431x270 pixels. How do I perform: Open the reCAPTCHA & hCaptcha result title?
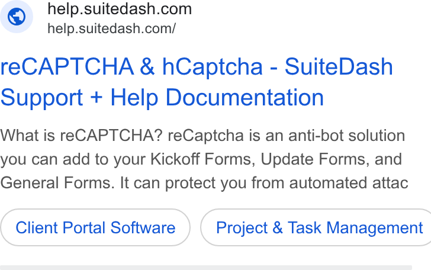[197, 82]
